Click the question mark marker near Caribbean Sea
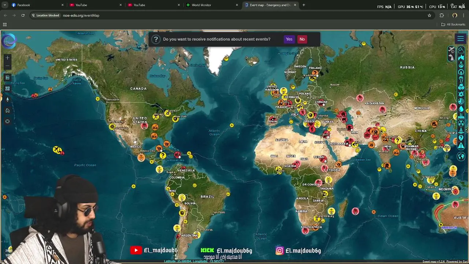469x264 pixels. tap(163, 156)
